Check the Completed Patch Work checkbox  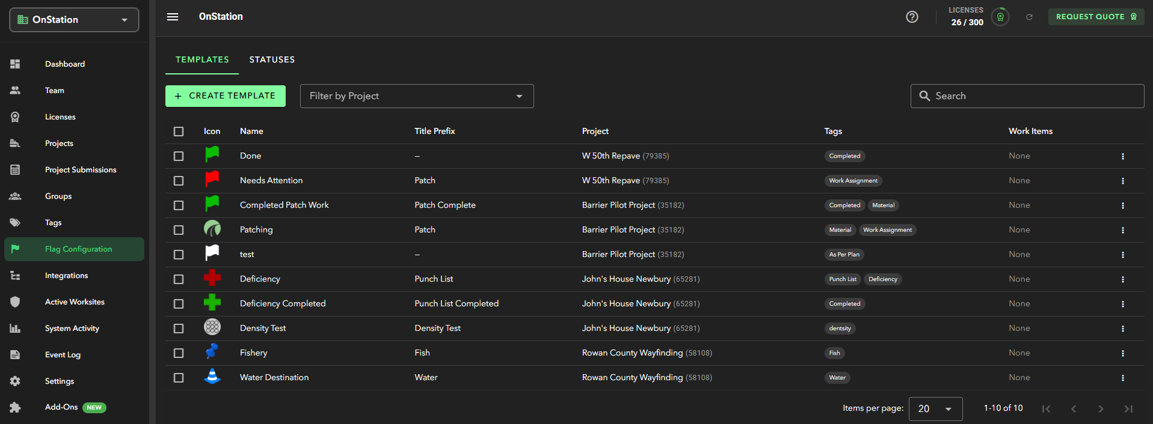point(179,205)
